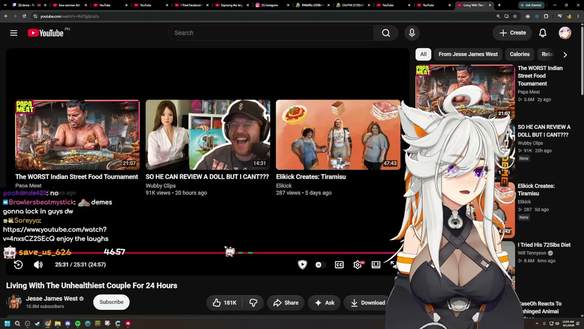Open the account avatar menu
The image size is (584, 329).
[565, 33]
